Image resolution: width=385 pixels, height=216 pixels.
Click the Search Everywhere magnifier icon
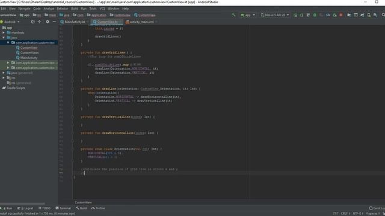[383, 15]
